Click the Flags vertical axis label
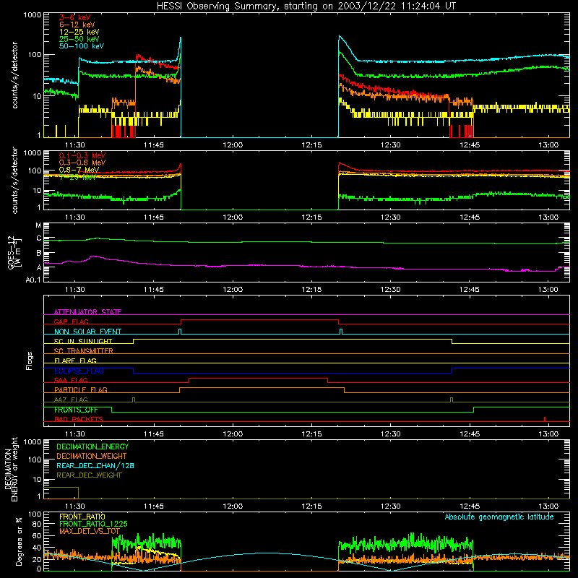Viewport: 578px width, 578px height. [30, 361]
